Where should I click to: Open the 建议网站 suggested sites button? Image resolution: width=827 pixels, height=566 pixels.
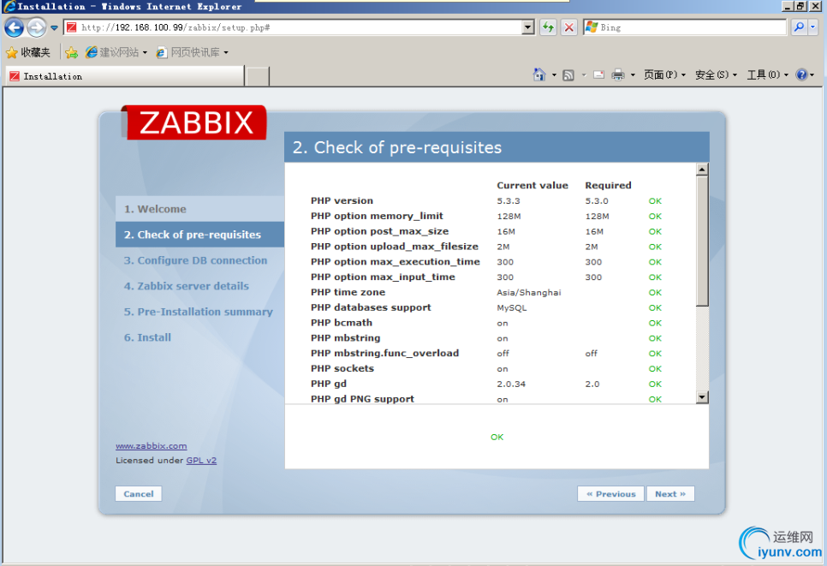click(116, 52)
